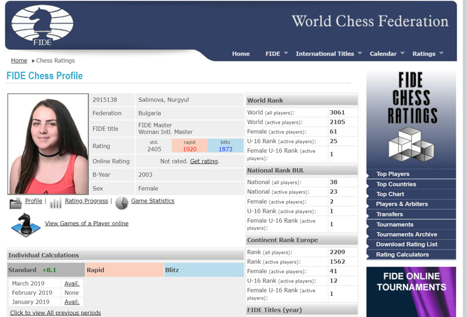
Task: Open Top Players in sidebar
Action: coord(393,174)
